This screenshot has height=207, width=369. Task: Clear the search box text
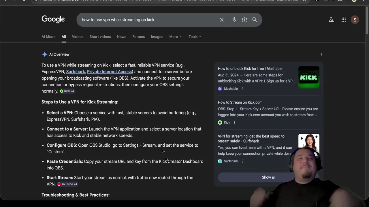point(222,20)
